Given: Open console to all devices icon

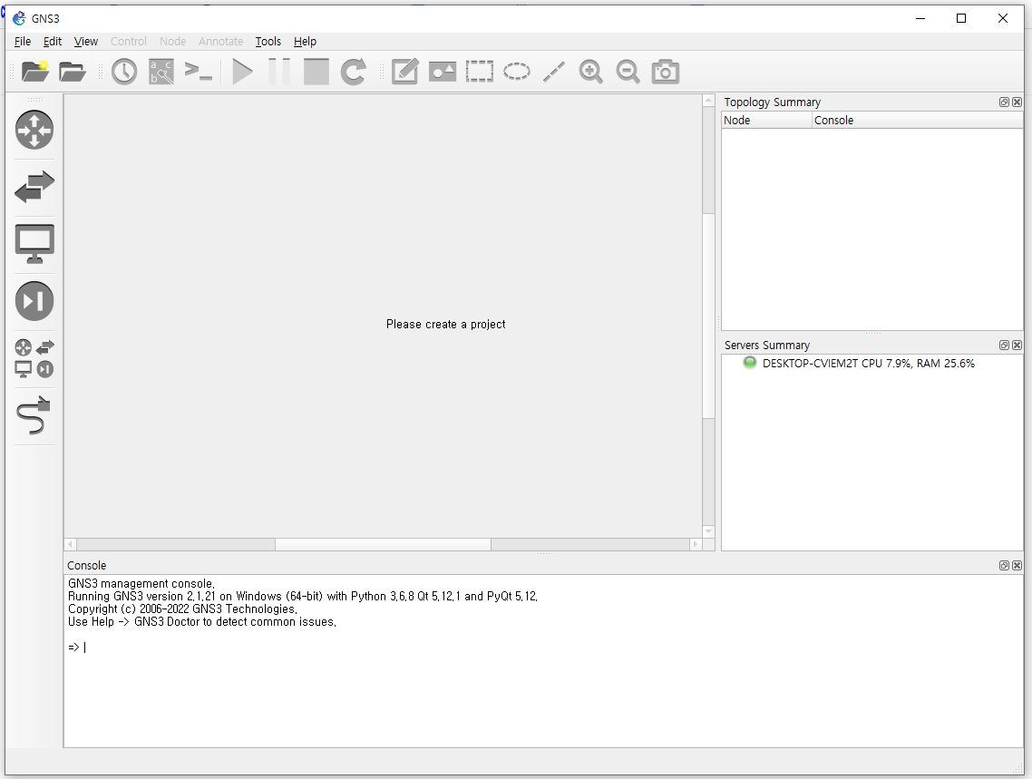Looking at the screenshot, I should (x=198, y=71).
